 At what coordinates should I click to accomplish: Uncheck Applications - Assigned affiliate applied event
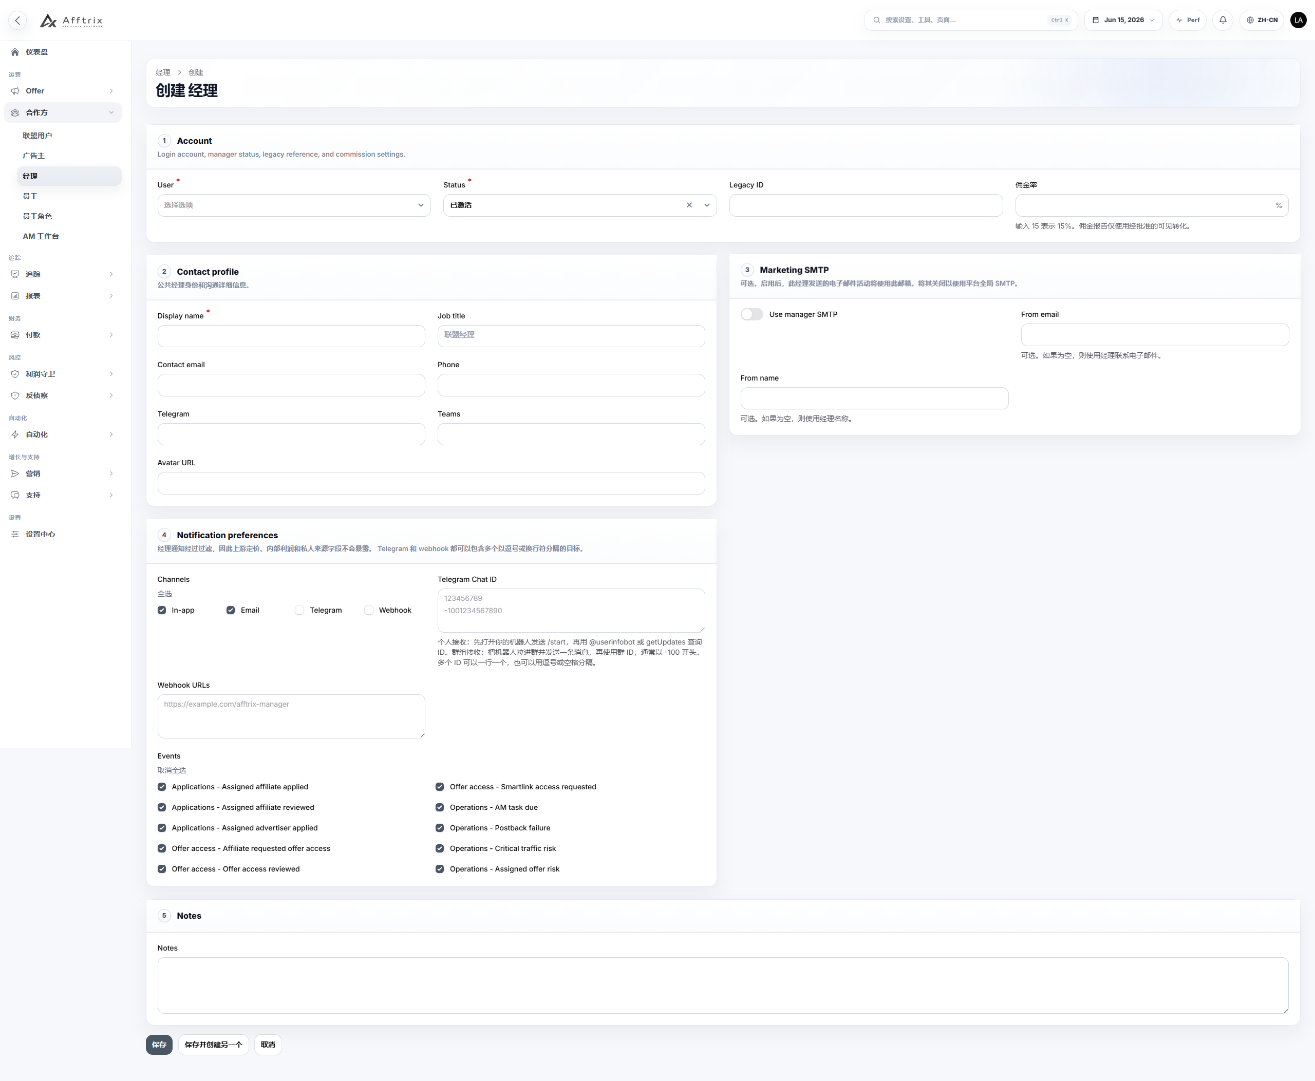click(x=162, y=787)
